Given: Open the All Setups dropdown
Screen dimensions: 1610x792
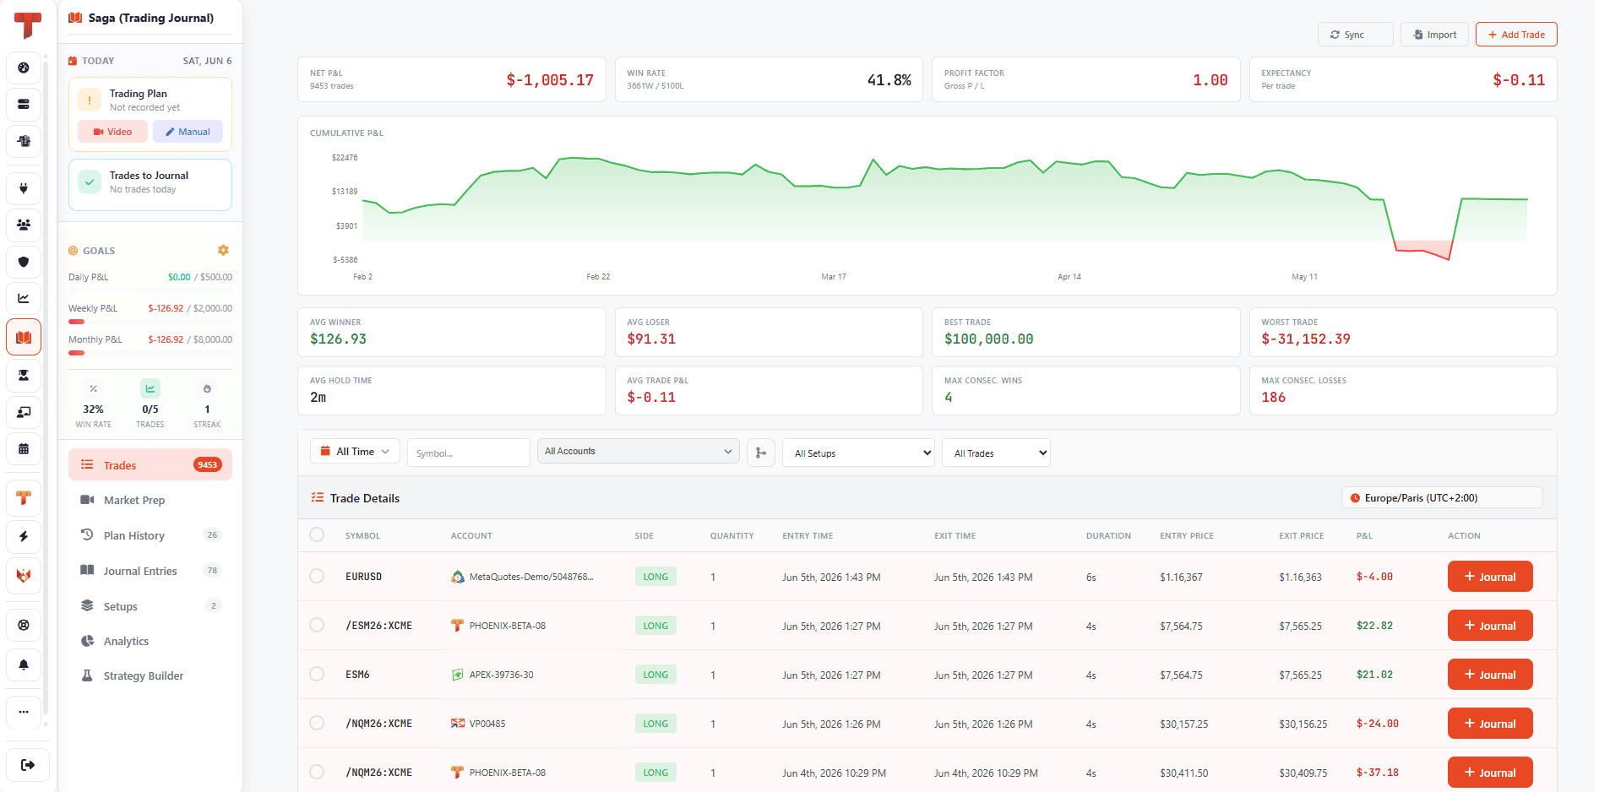Looking at the screenshot, I should [858, 453].
